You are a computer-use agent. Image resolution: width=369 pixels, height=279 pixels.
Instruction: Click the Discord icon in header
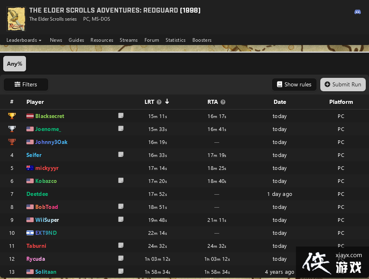[358, 12]
